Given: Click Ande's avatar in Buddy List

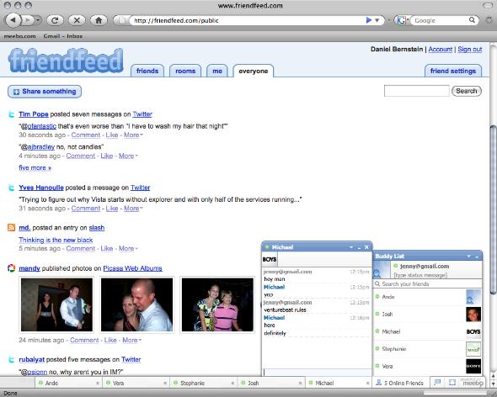Looking at the screenshot, I should (473, 297).
